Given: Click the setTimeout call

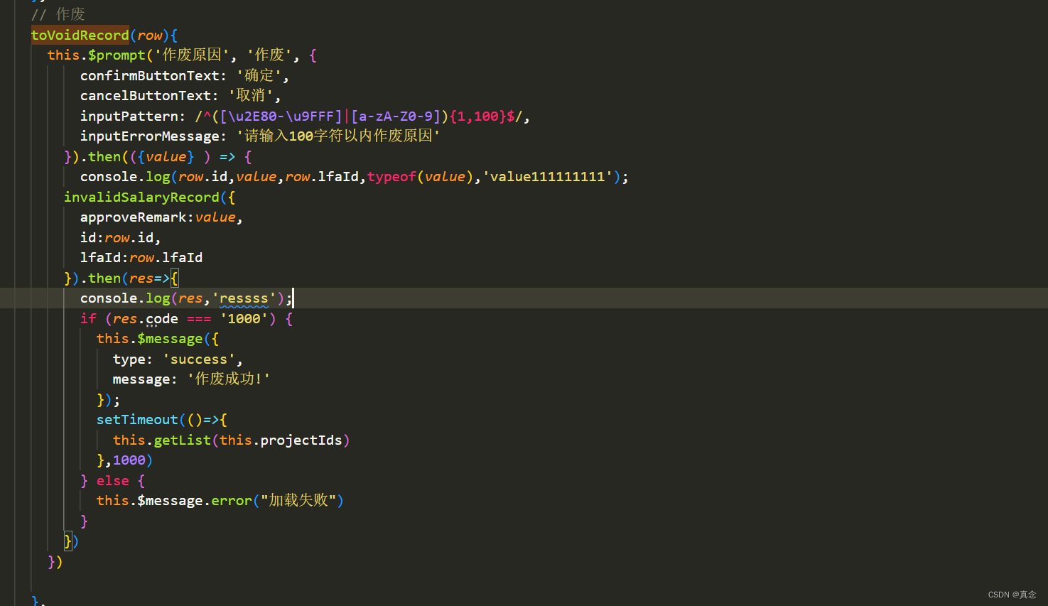Looking at the screenshot, I should [137, 420].
